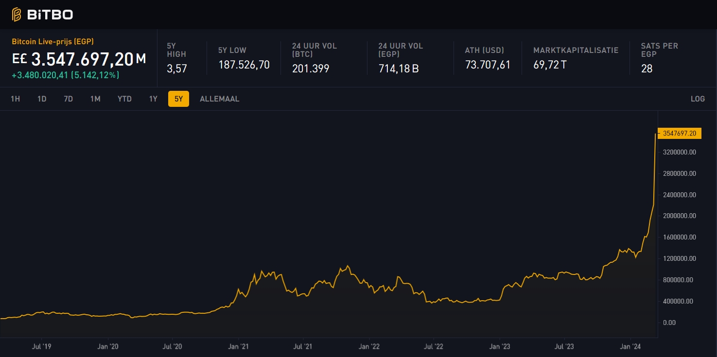Click the 5Y LOW label
The height and width of the screenshot is (357, 717).
coord(232,50)
